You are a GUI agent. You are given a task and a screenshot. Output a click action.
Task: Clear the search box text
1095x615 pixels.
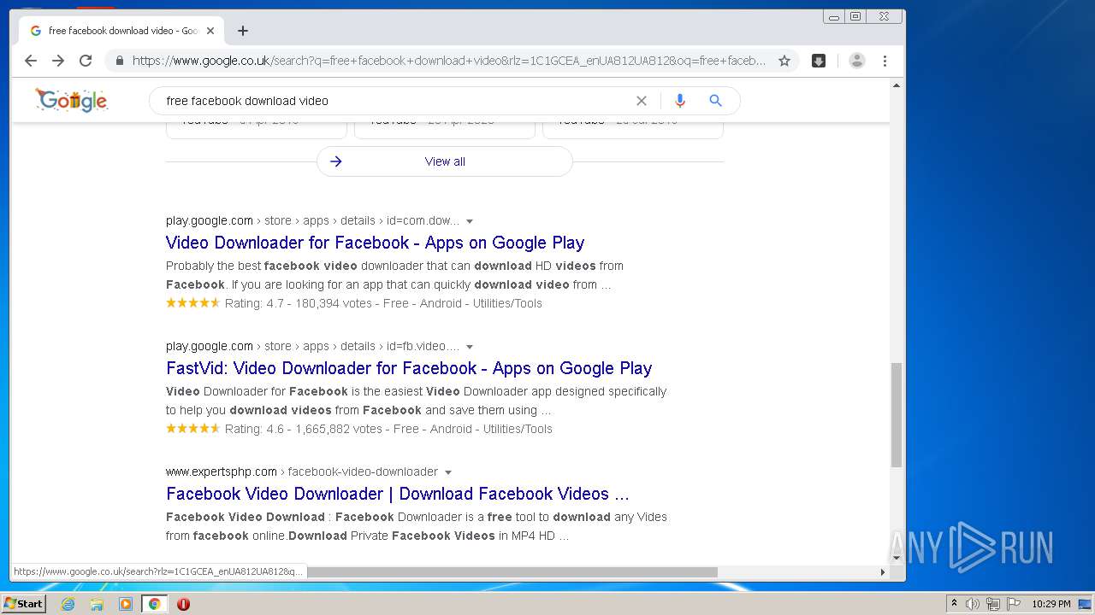pyautogui.click(x=641, y=101)
